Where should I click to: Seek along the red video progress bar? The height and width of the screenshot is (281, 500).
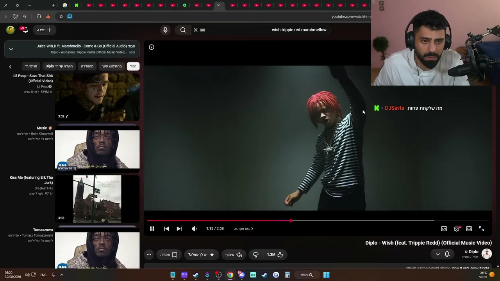[x=318, y=221]
